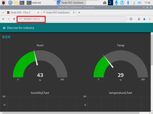The height and width of the screenshot is (114, 153).
Task: Open a new browser tab
Action: pos(79,12)
